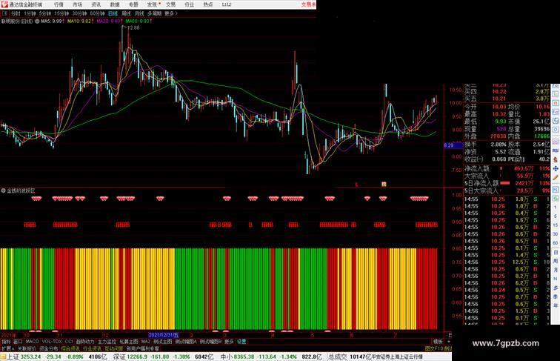Select the CCI indicator tab
Screen dimensions: 560x361
[69, 342]
